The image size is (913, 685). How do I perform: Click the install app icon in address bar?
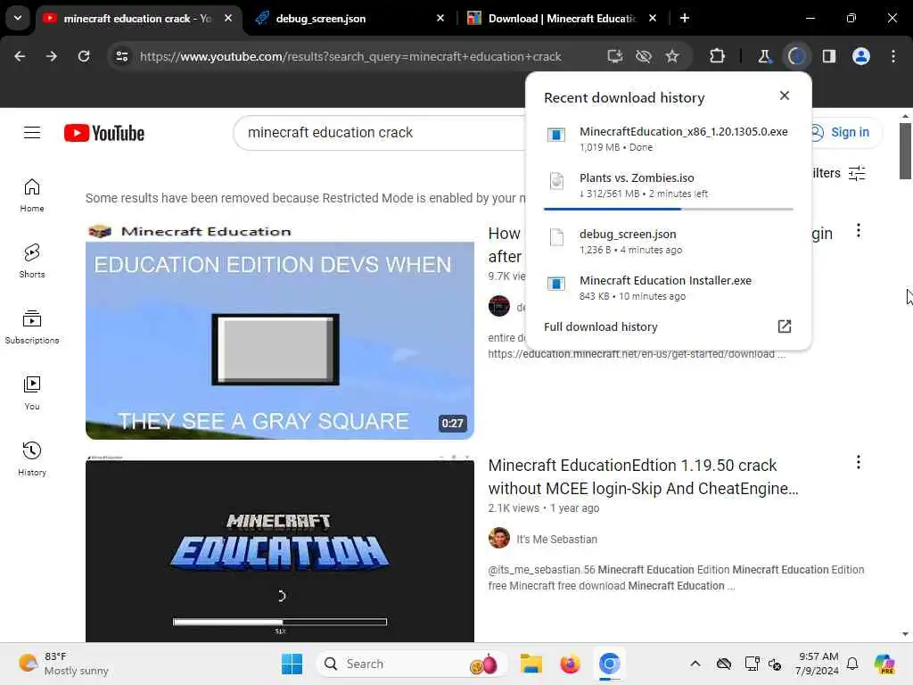[615, 56]
